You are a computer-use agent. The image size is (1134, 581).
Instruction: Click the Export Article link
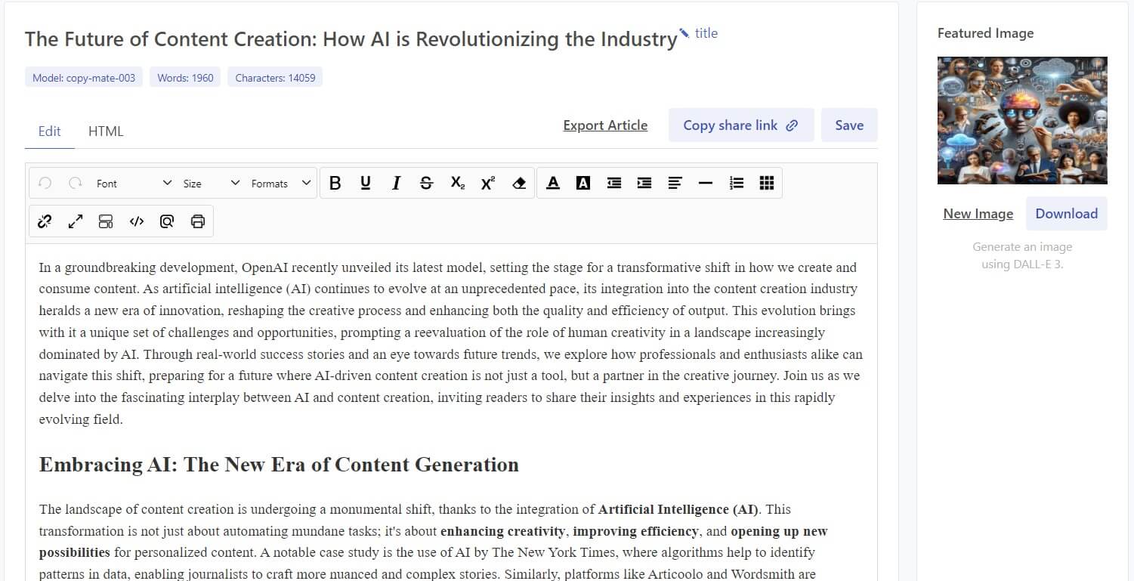tap(605, 125)
